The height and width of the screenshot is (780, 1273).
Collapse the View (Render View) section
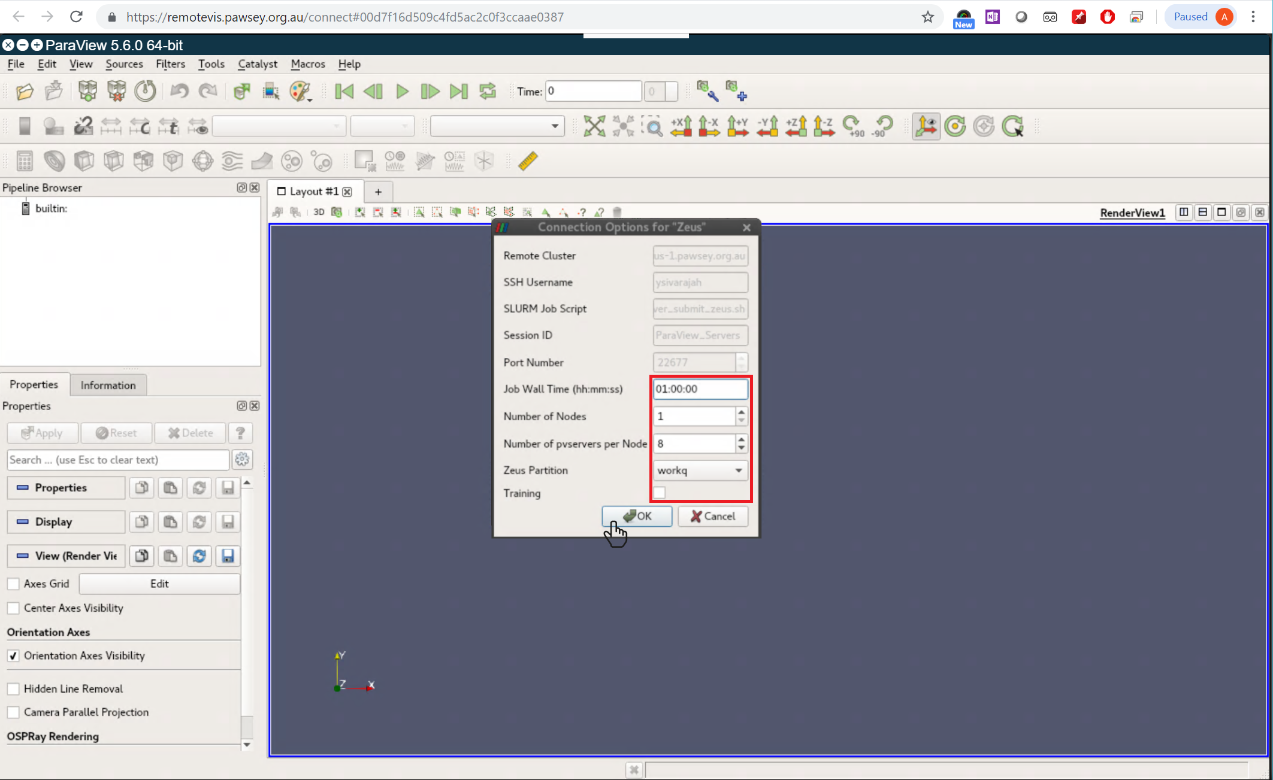[66, 556]
